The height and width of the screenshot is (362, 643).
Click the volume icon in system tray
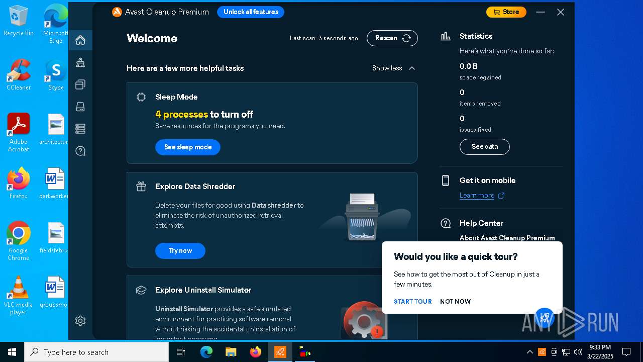coord(578,352)
